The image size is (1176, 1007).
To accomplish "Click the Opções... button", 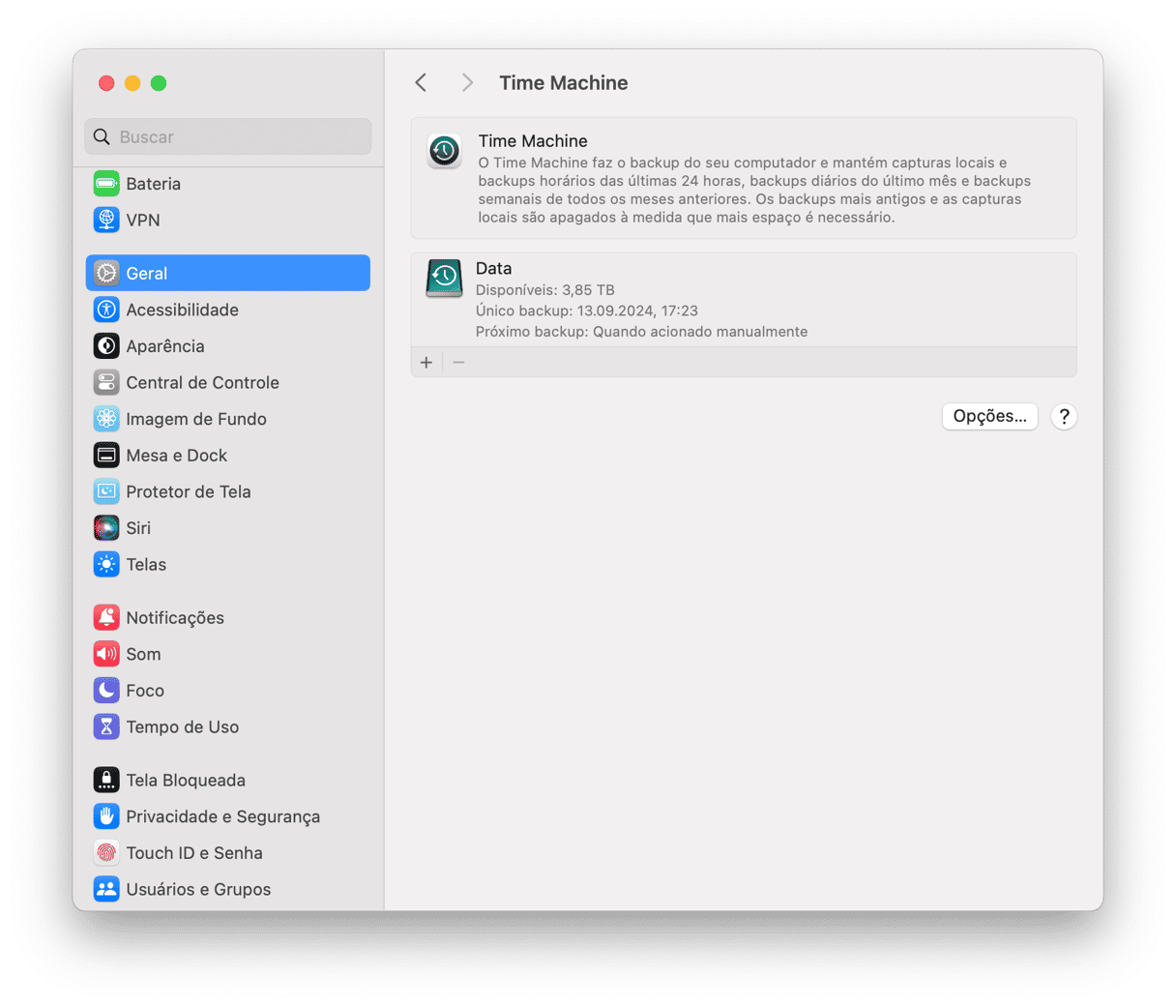I will click(989, 416).
